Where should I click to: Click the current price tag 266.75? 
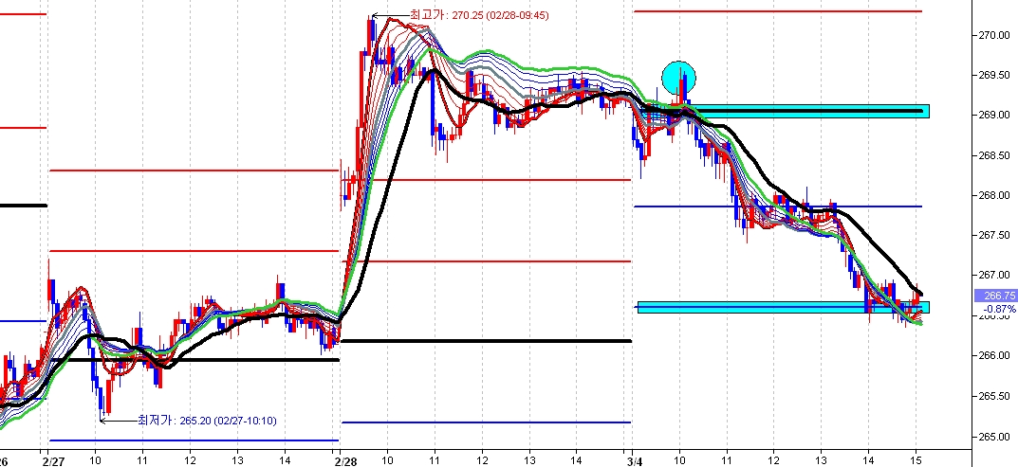coord(992,296)
